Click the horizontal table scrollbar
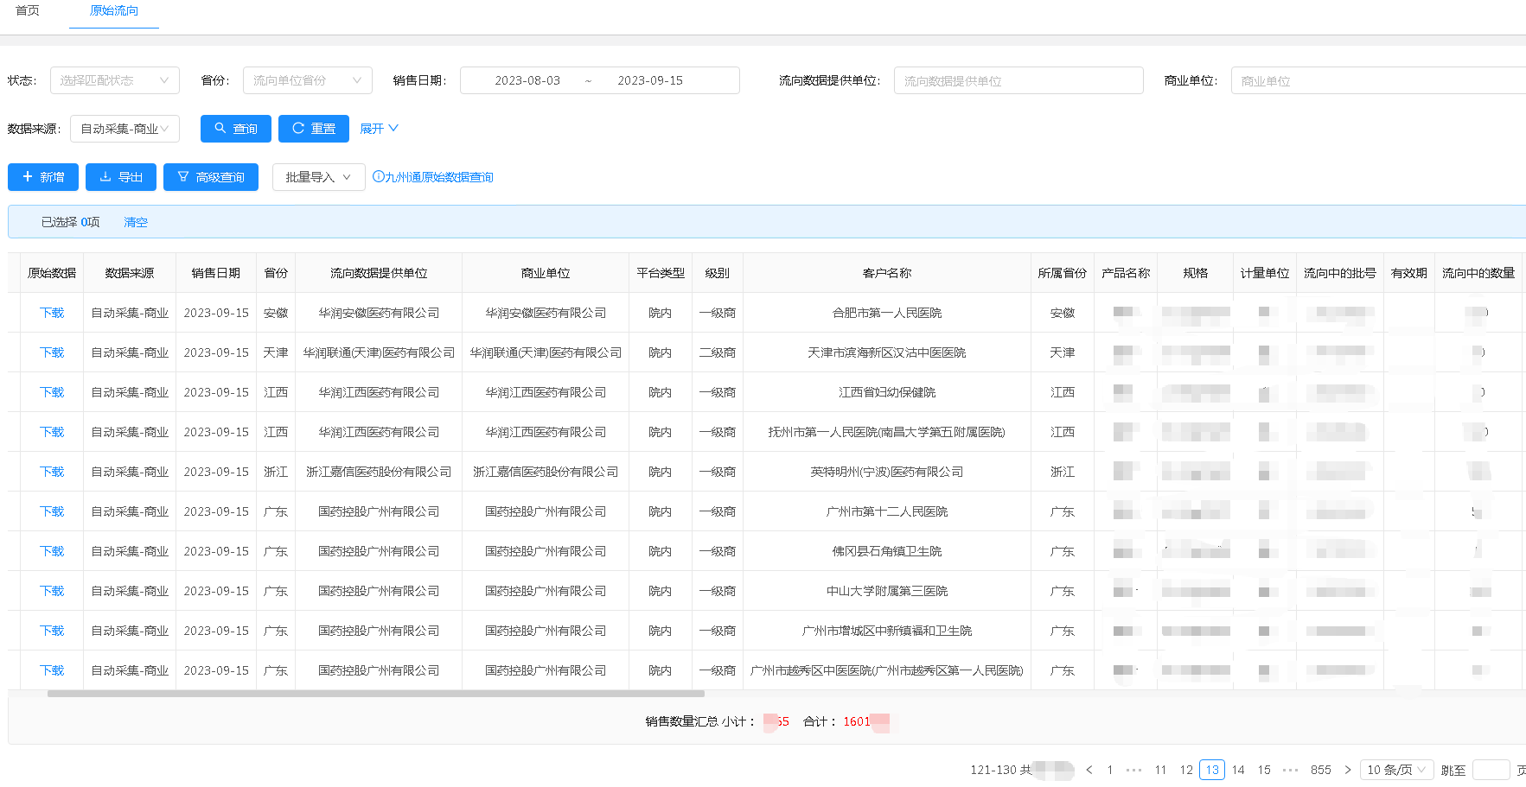Image resolution: width=1526 pixels, height=787 pixels. 376,694
